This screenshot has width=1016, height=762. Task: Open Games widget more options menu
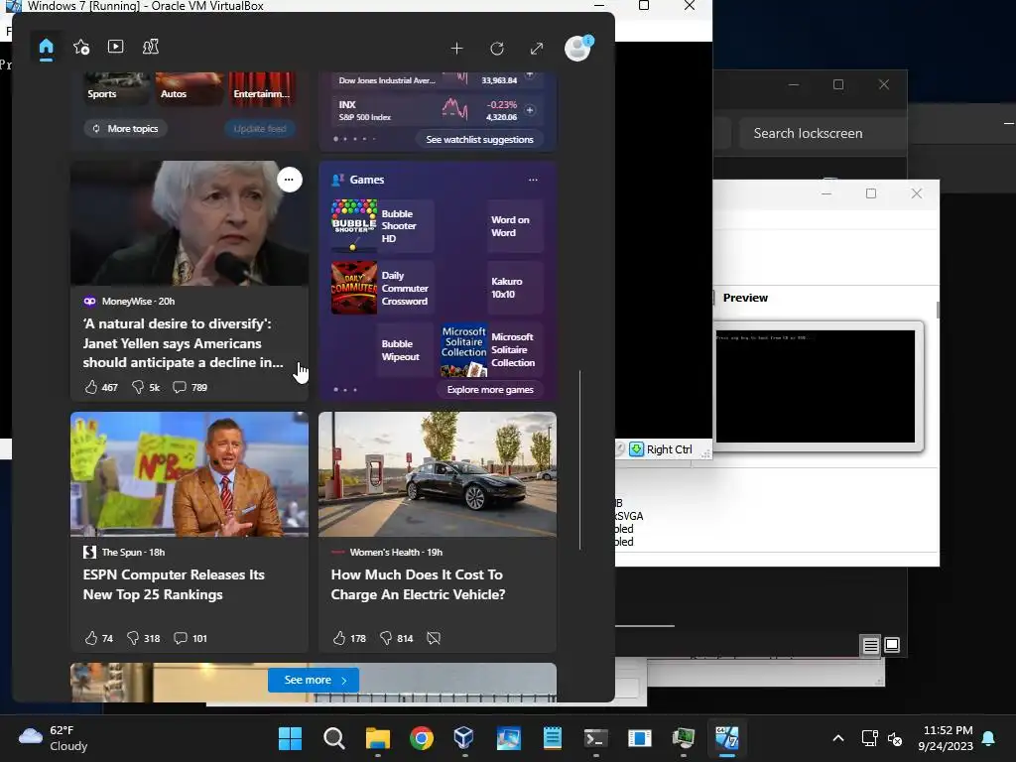pos(533,180)
